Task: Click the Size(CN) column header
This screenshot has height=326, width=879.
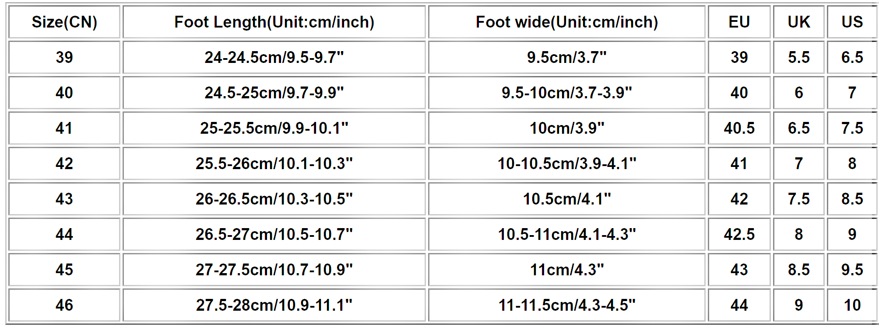Action: pos(64,22)
